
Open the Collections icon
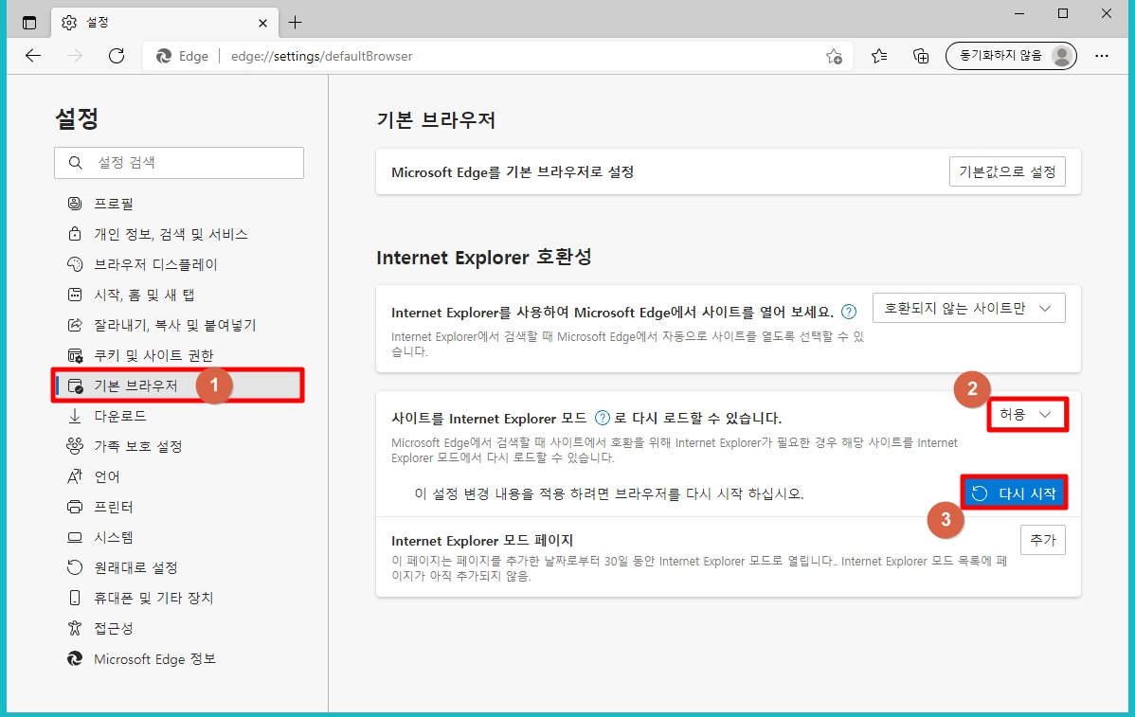coord(921,56)
